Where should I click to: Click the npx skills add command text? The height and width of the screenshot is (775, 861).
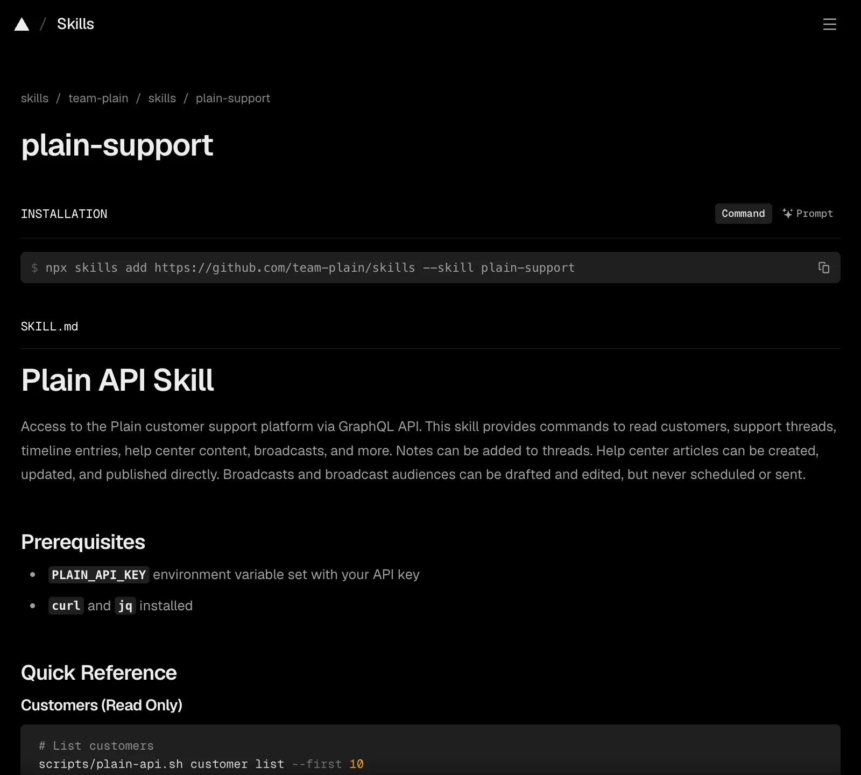pos(310,267)
